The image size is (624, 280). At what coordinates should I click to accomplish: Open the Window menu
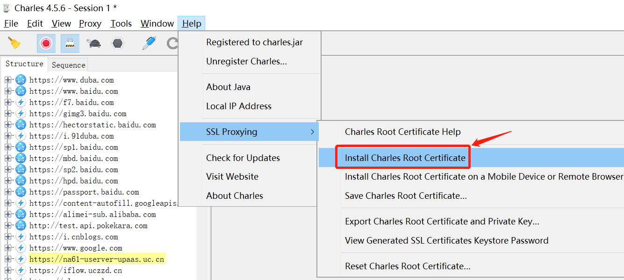click(157, 23)
